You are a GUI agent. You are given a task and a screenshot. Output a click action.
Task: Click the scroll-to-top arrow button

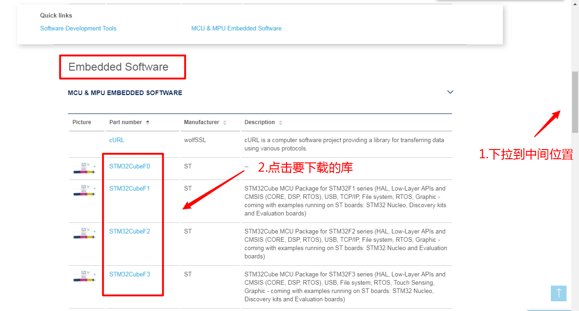pos(558,293)
